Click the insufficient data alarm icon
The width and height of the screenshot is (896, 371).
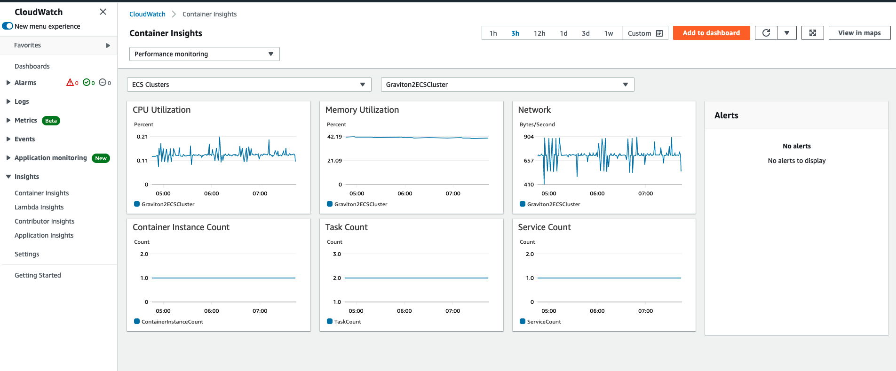[x=103, y=83]
